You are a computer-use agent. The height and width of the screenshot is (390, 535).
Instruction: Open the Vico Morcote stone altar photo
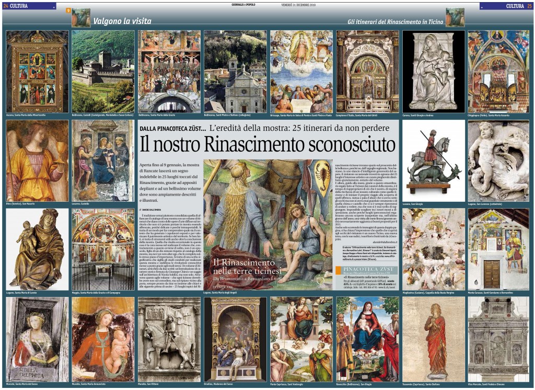[x=498, y=339]
